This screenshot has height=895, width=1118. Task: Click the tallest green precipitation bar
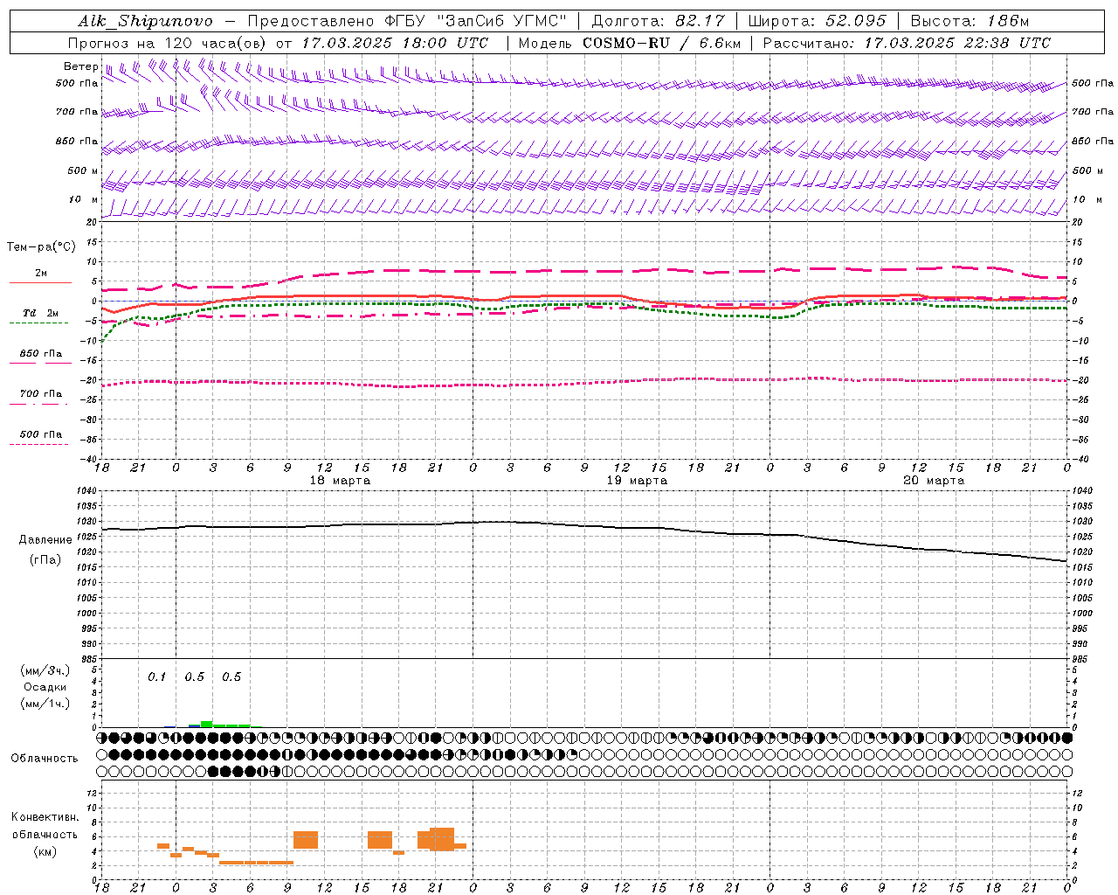207,724
